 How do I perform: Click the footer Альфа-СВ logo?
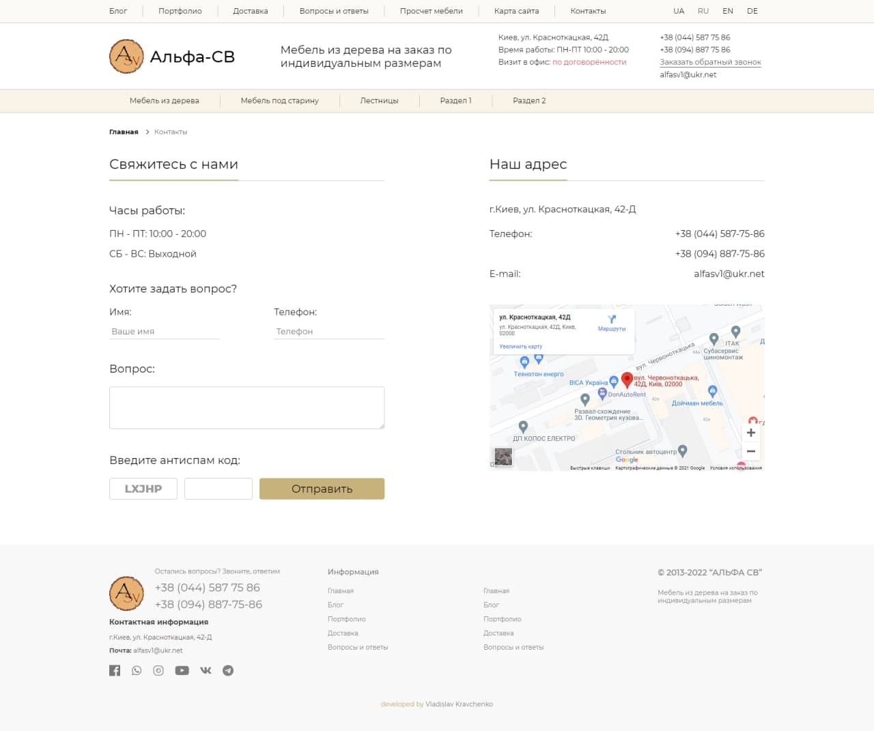tap(126, 593)
